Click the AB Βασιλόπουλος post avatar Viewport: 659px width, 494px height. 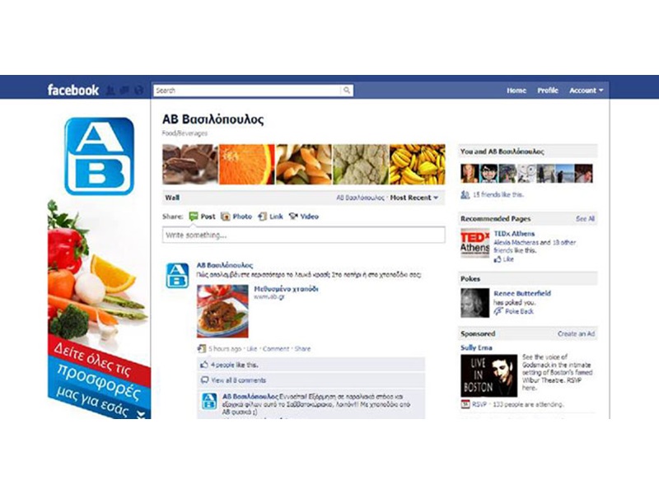pyautogui.click(x=177, y=276)
